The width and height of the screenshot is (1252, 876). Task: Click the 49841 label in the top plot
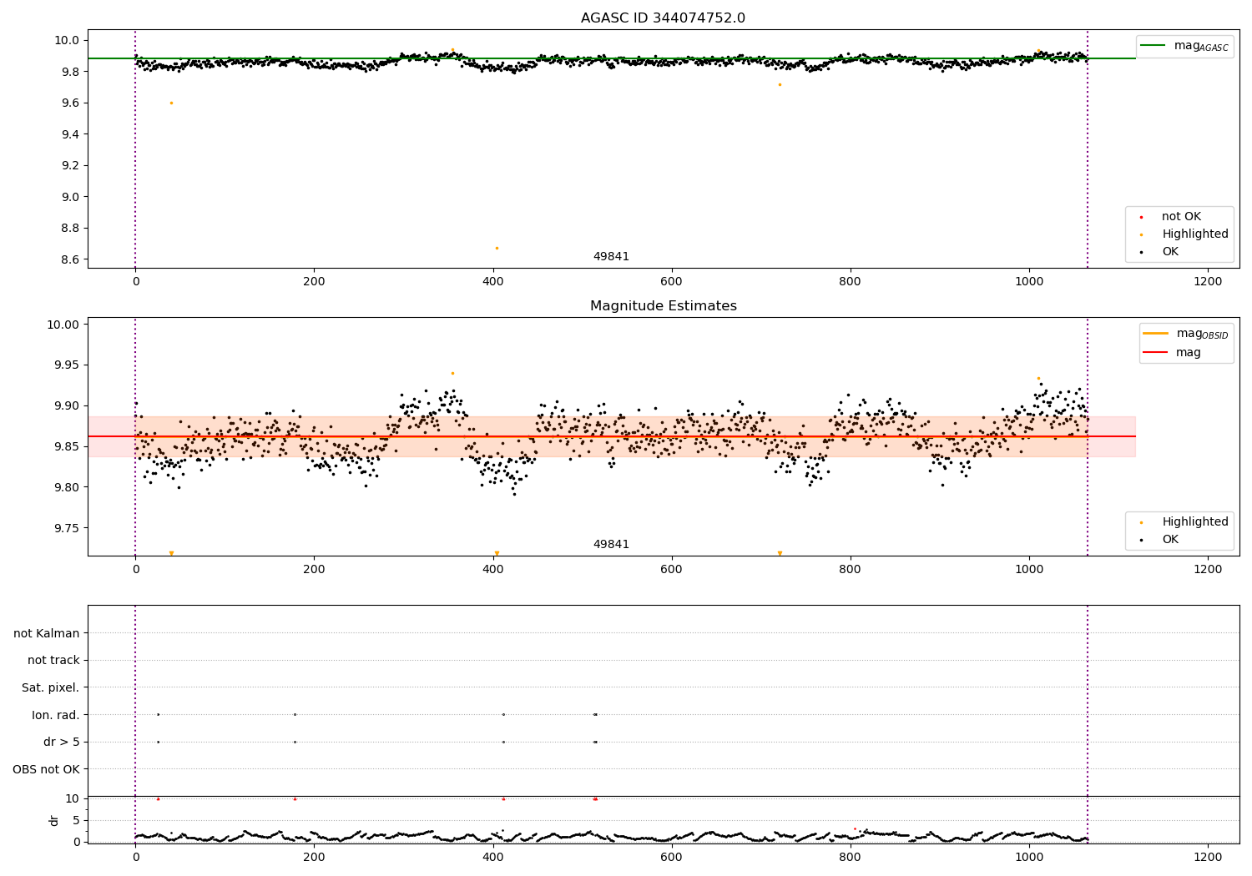611,256
